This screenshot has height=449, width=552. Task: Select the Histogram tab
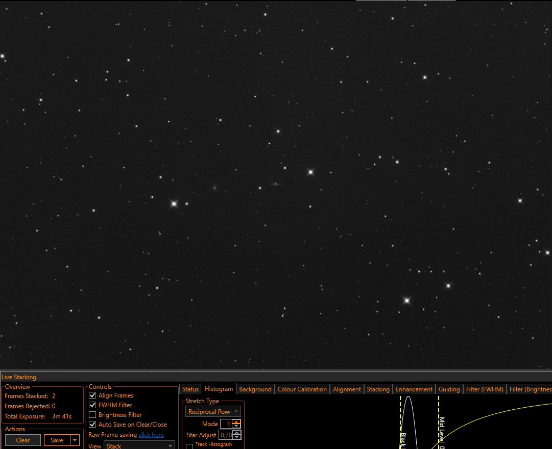[219, 388]
